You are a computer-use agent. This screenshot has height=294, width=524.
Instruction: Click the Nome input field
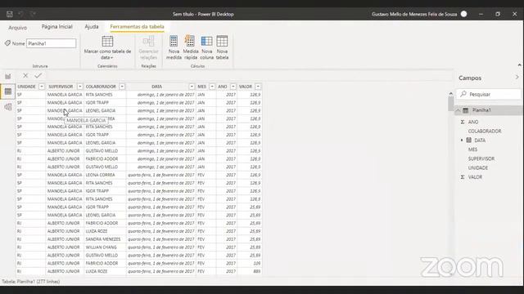click(x=51, y=43)
